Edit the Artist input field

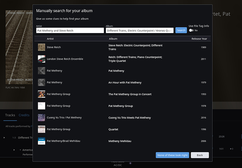pyautogui.click(x=70, y=31)
